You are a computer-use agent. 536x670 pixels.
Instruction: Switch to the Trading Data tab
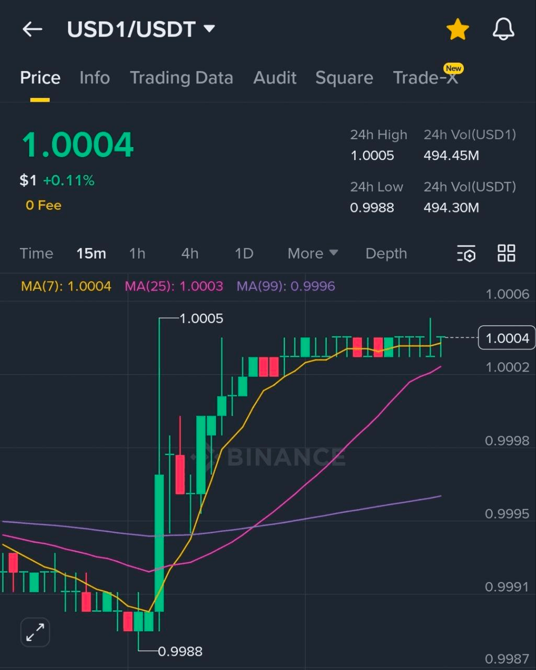pos(181,77)
